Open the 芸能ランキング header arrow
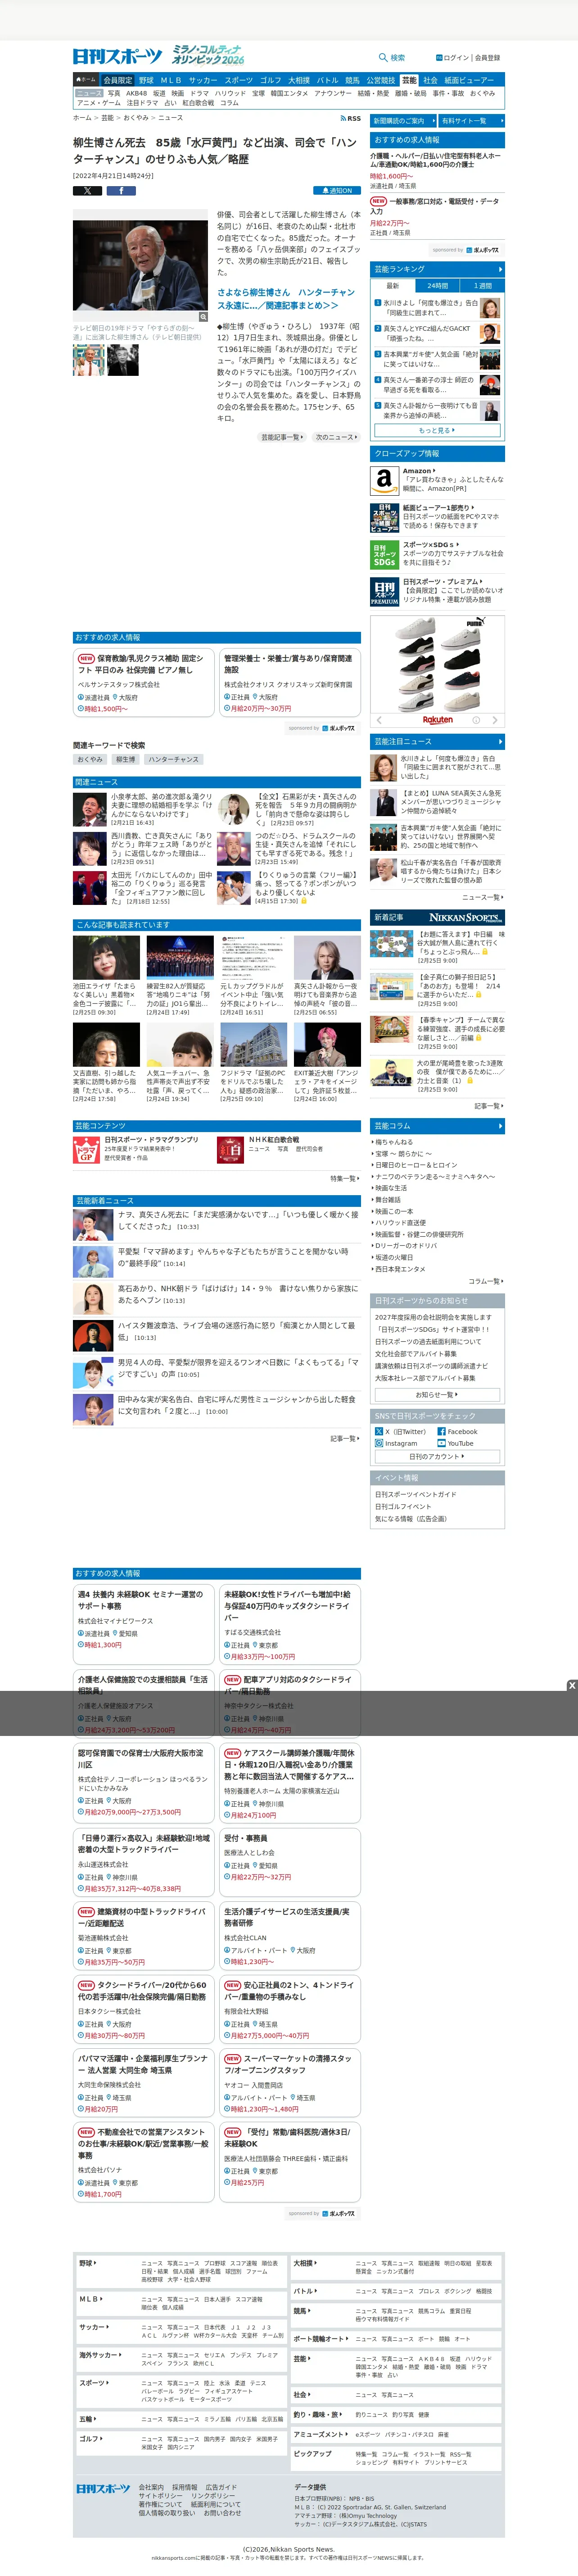 tap(499, 269)
